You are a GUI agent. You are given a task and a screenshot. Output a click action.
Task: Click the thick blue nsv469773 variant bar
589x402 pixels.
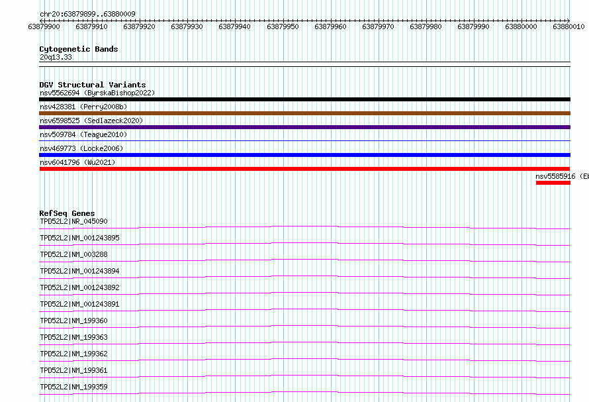[x=304, y=155]
